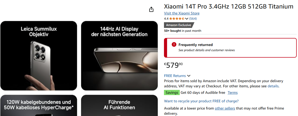The width and height of the screenshot is (298, 116).
Task: Visit the Xiaomi Store link
Action: (x=182, y=13)
